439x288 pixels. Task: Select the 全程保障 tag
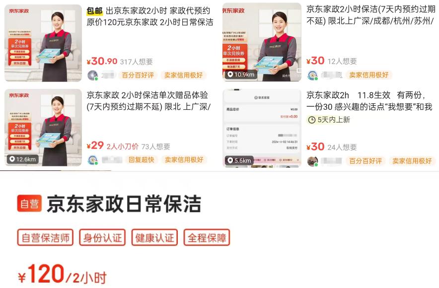pyautogui.click(x=207, y=238)
